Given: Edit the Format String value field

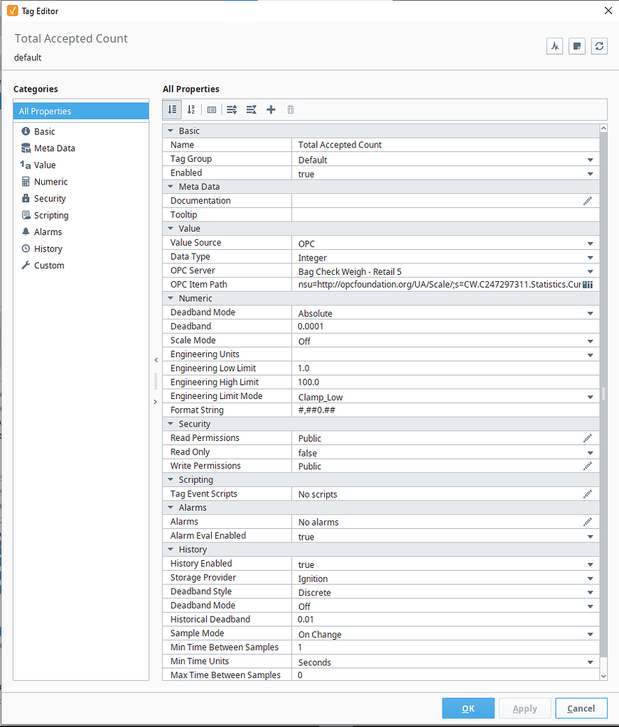Looking at the screenshot, I should tap(426, 410).
